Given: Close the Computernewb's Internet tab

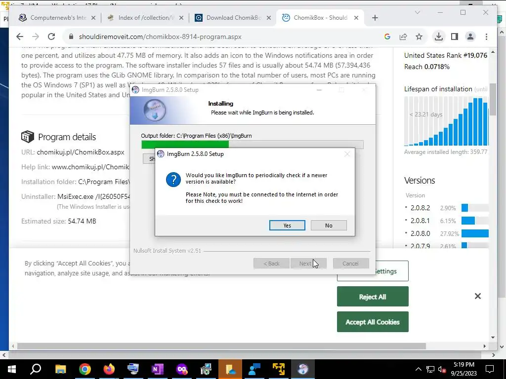Looking at the screenshot, I should point(93,18).
